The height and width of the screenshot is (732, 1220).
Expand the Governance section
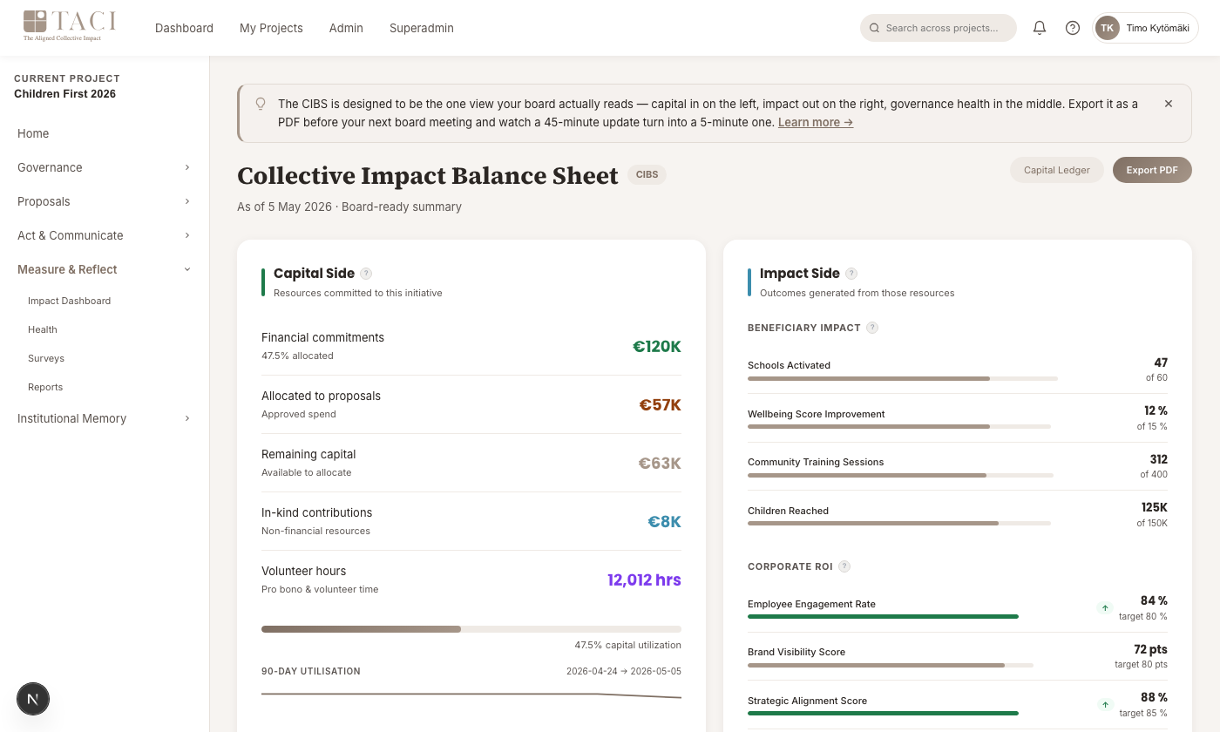pyautogui.click(x=104, y=167)
